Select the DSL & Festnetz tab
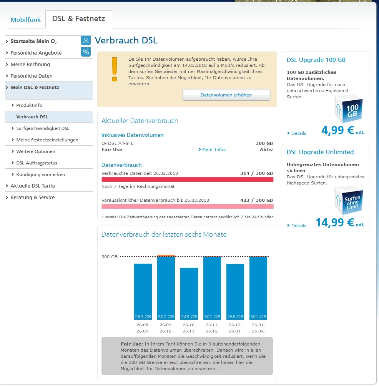 click(x=79, y=19)
